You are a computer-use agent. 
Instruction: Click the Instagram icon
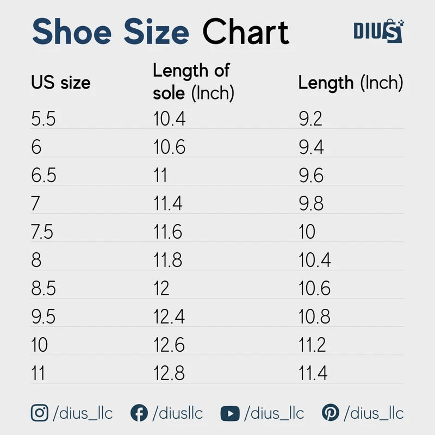tap(40, 413)
